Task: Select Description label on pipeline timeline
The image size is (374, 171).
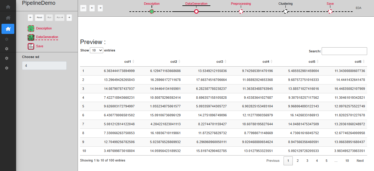Action: tap(152, 4)
